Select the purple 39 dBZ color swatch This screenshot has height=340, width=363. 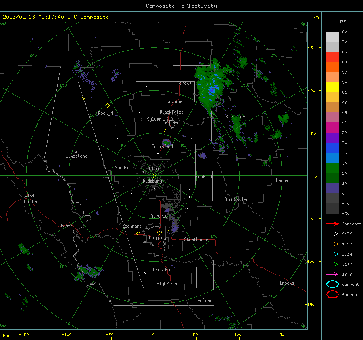(332, 137)
